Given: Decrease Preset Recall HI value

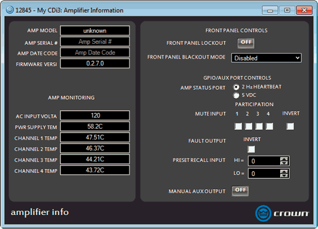Looking at the screenshot, I should 284,163.
